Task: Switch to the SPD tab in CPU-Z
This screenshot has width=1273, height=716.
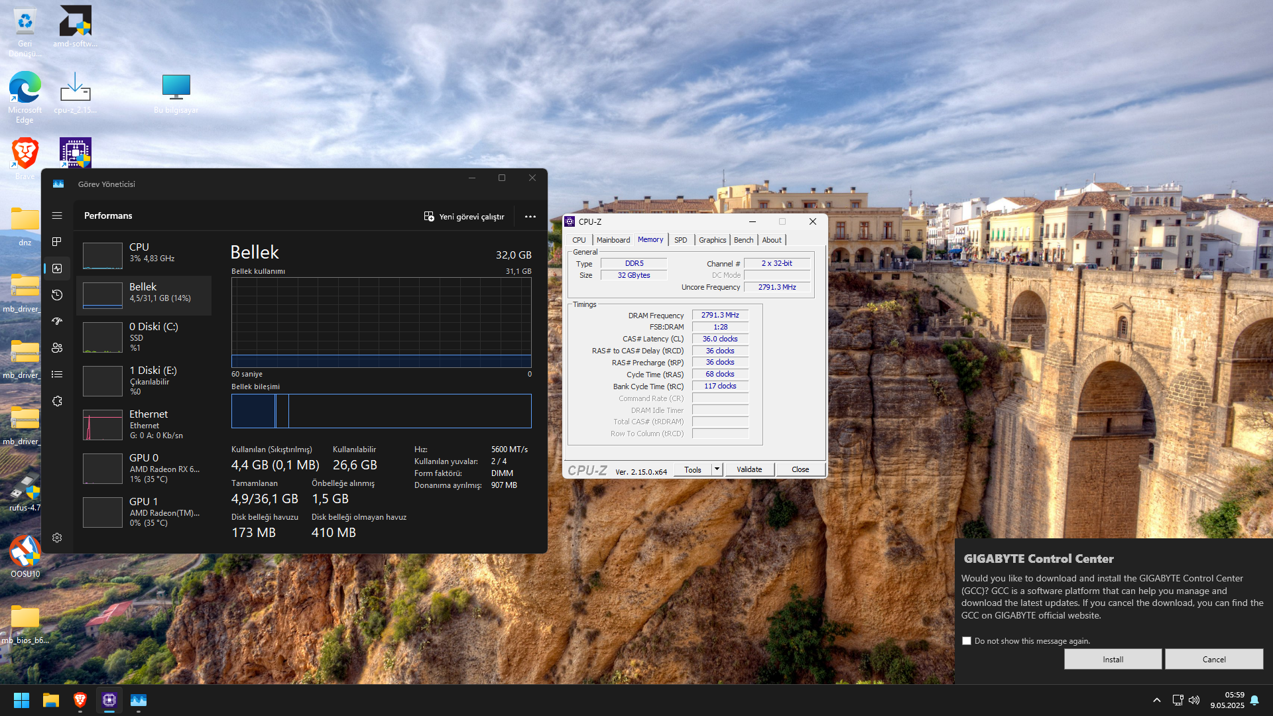Action: click(x=681, y=240)
